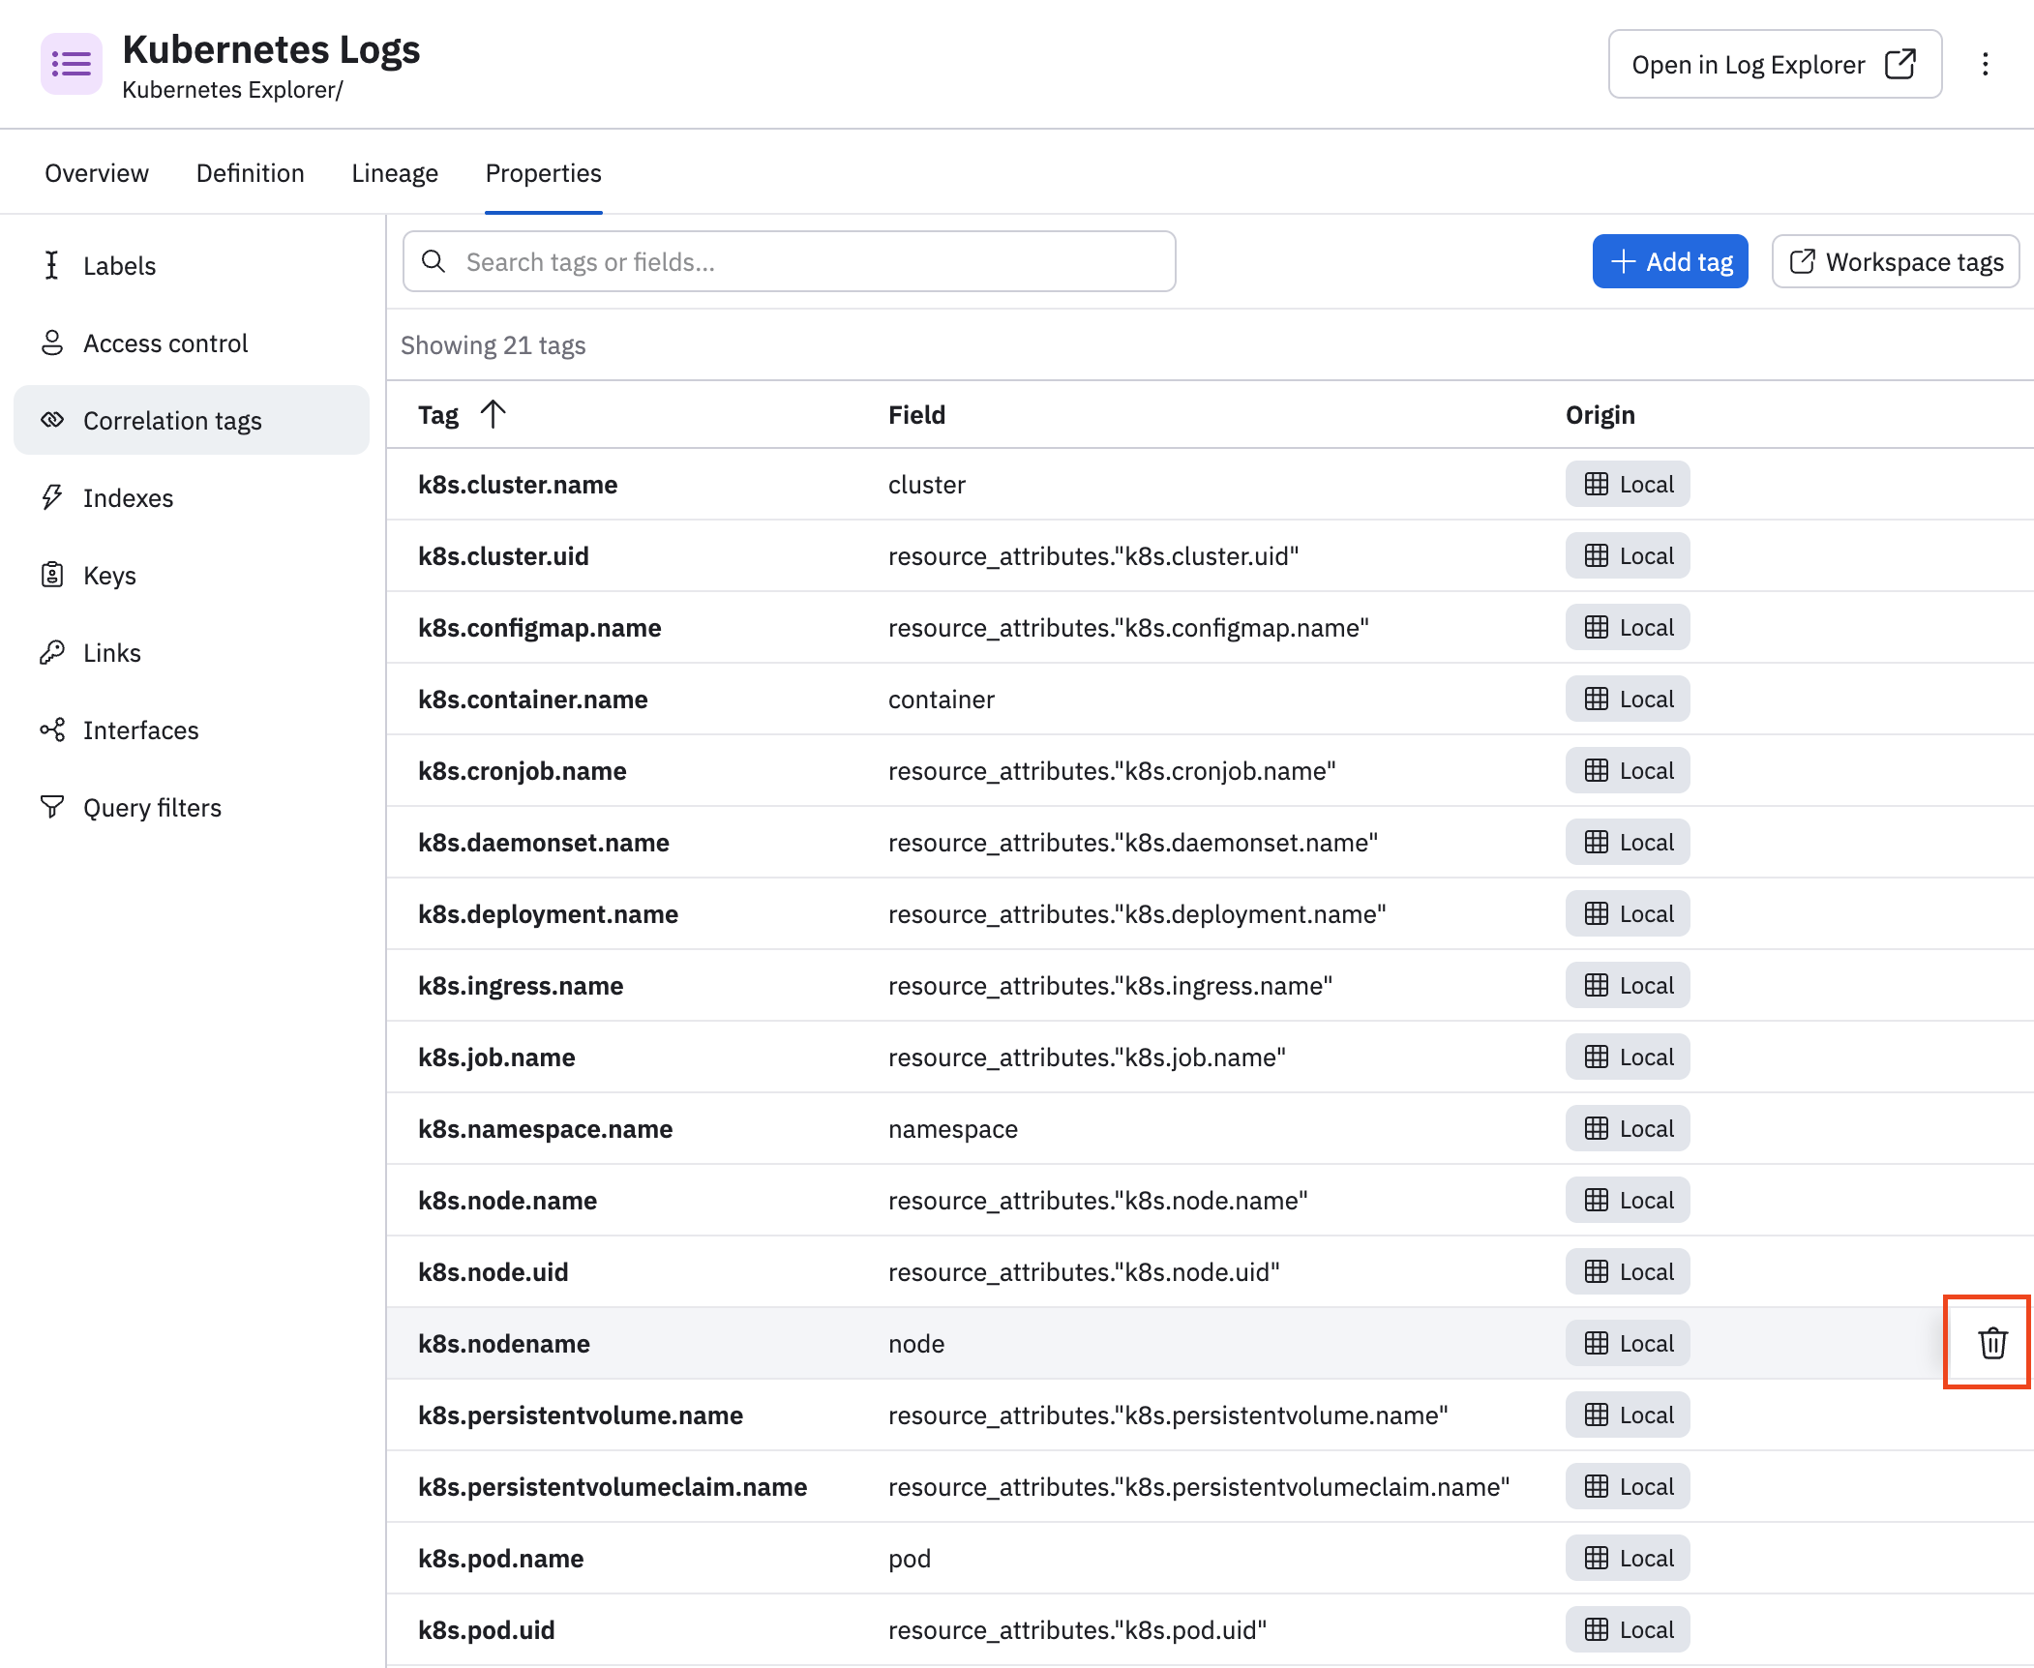Click the Local table icon for k8s.cluster.name
Viewport: 2034px width, 1668px height.
(x=1596, y=484)
